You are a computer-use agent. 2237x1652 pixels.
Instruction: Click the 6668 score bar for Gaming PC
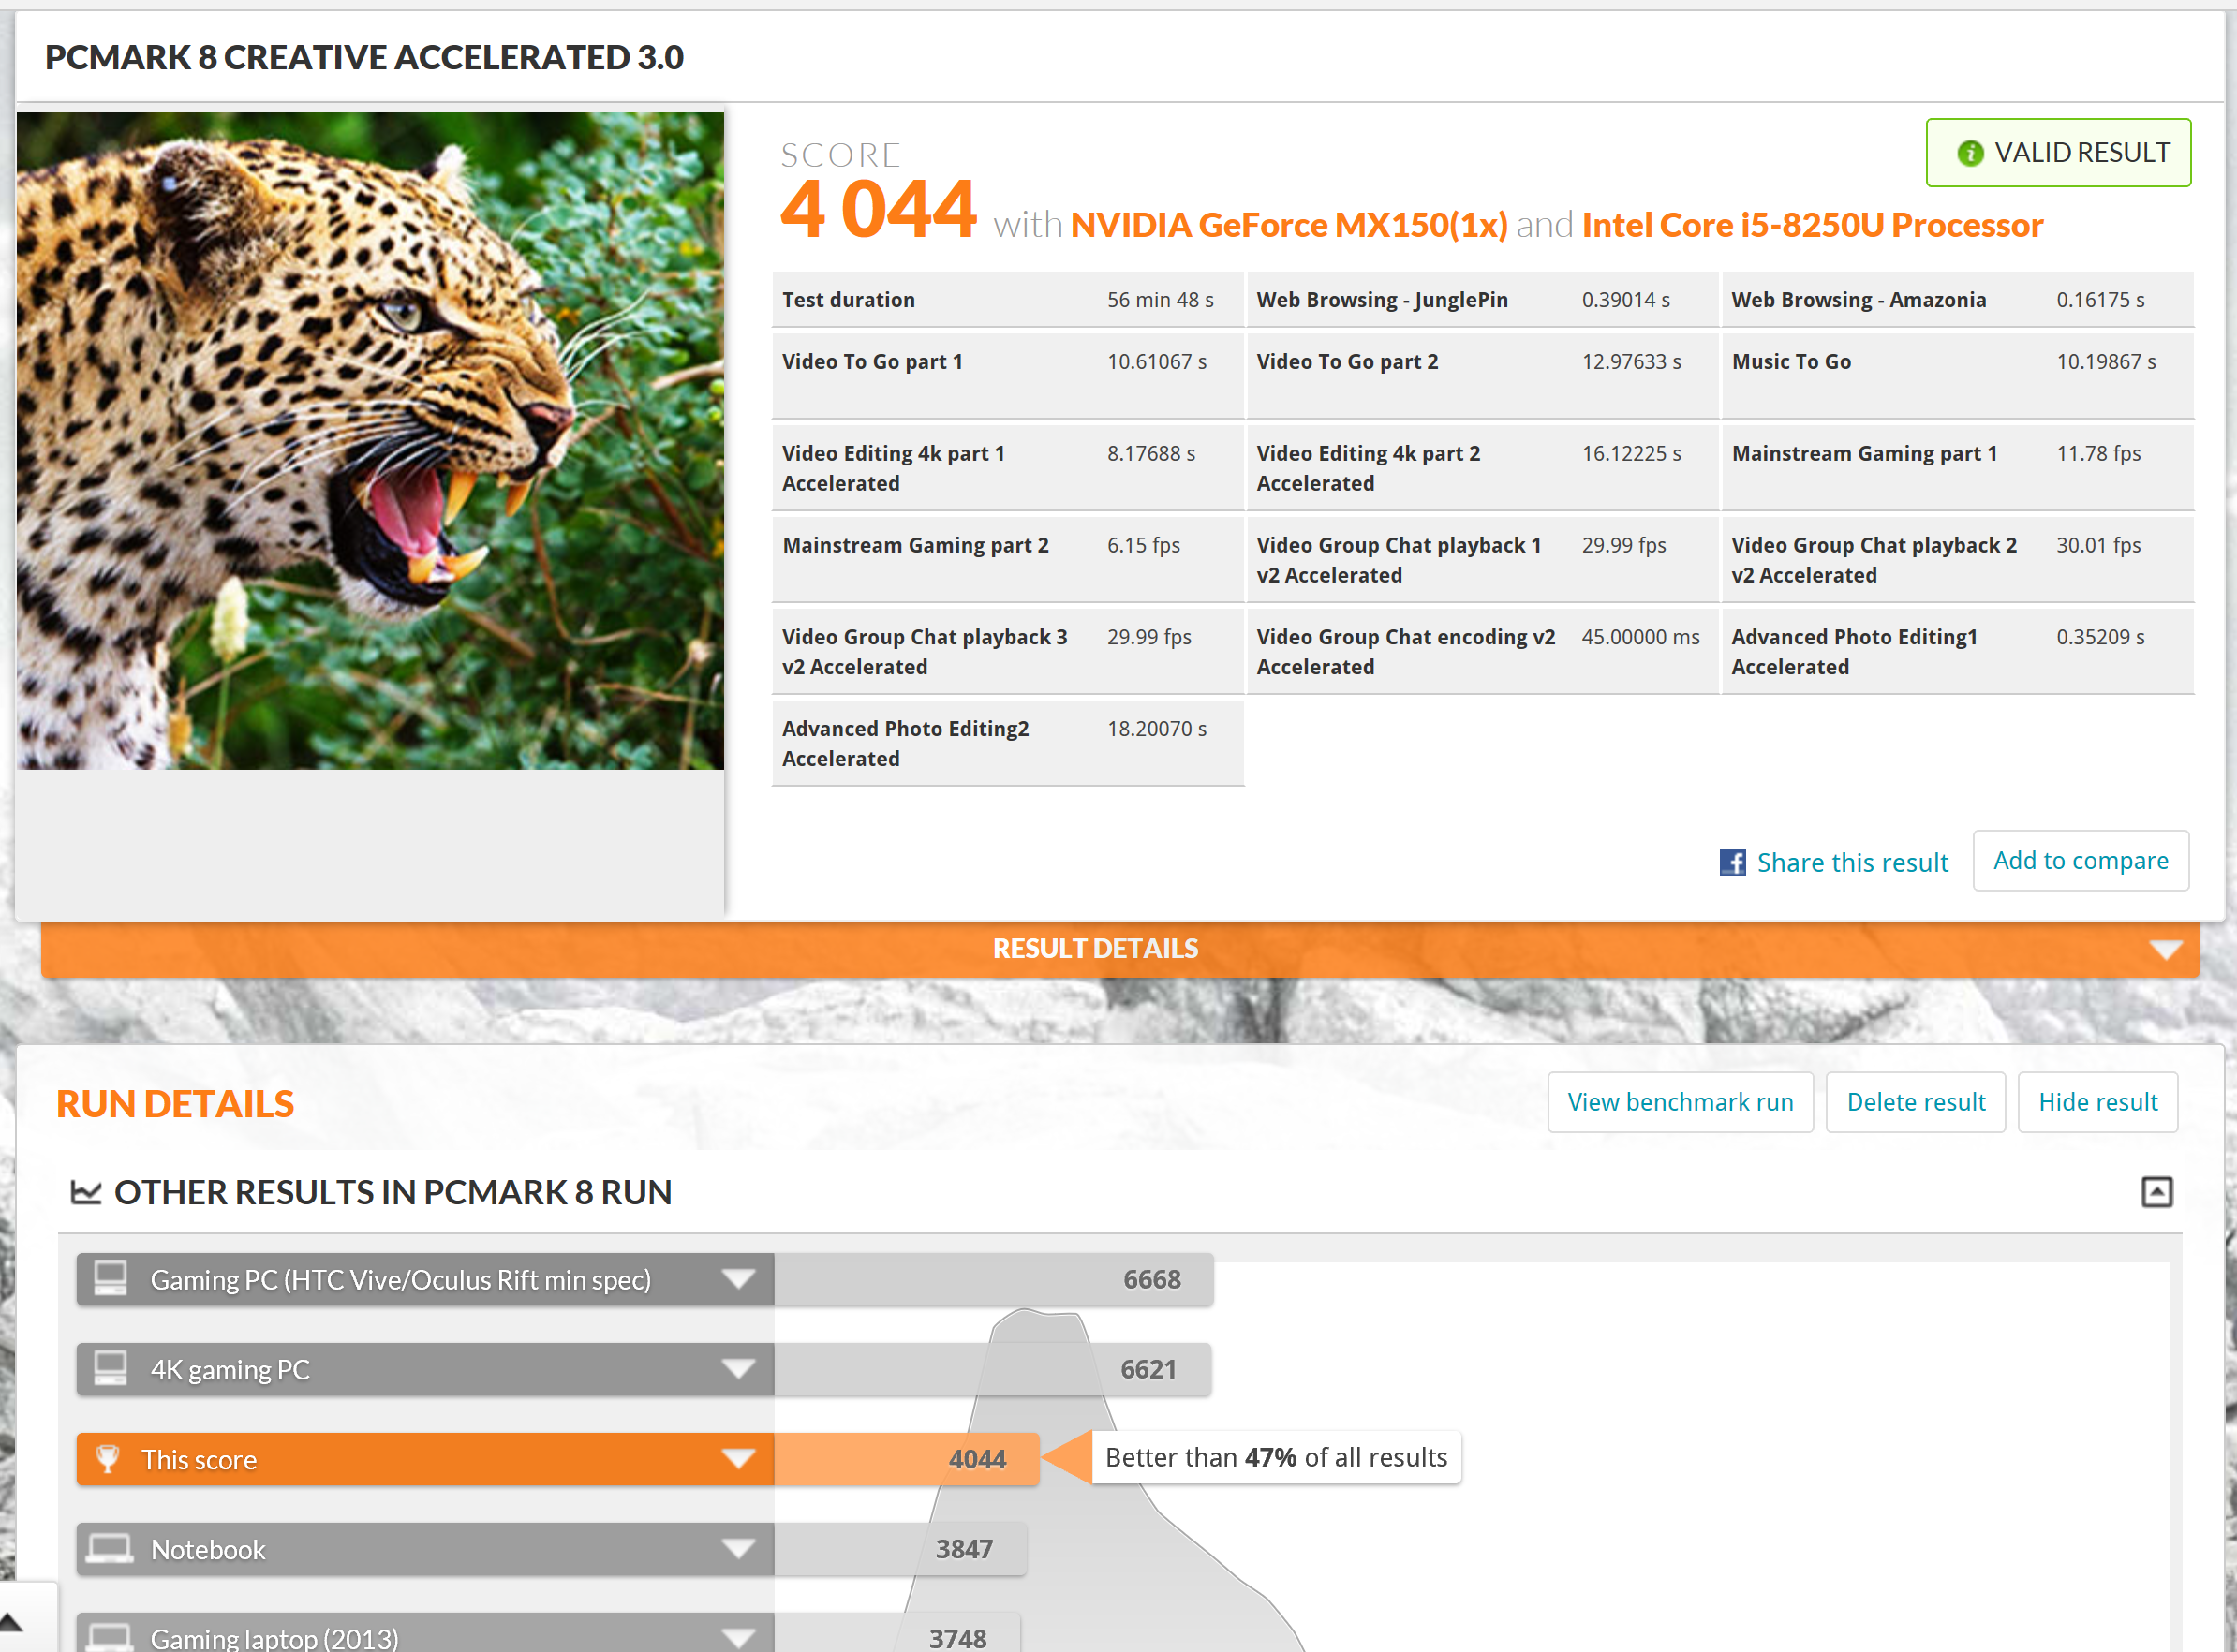click(994, 1279)
